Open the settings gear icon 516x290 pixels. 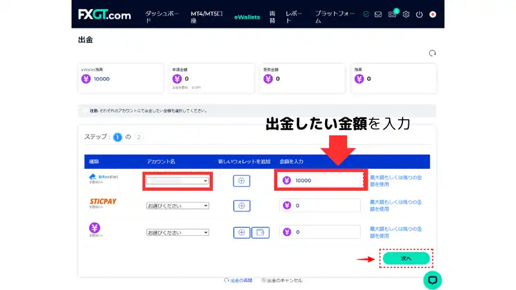click(406, 14)
